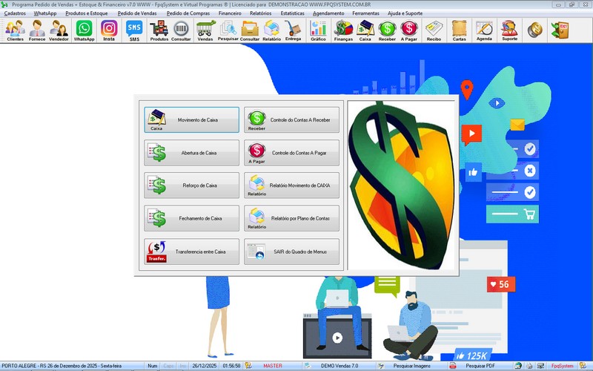Screen dimensions: 593x371
Task: Open the Ferramentas menu
Action: coord(365,13)
